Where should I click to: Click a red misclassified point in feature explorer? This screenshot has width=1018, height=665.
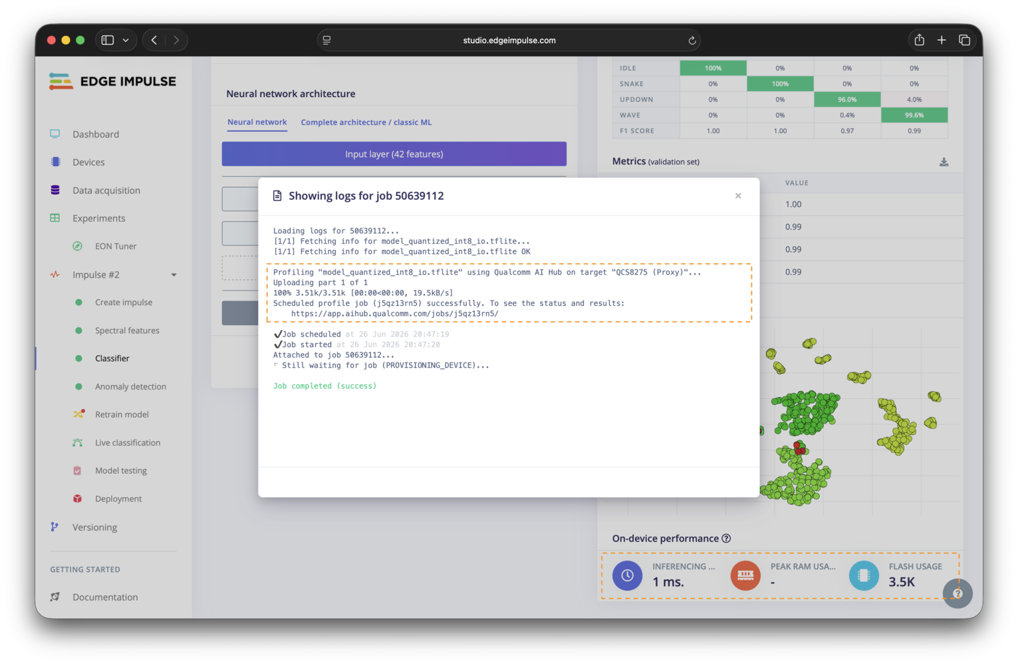800,450
